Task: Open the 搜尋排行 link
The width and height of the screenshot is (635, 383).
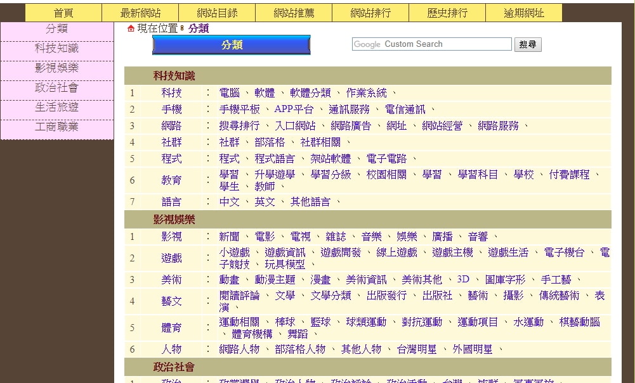Action: [x=239, y=126]
